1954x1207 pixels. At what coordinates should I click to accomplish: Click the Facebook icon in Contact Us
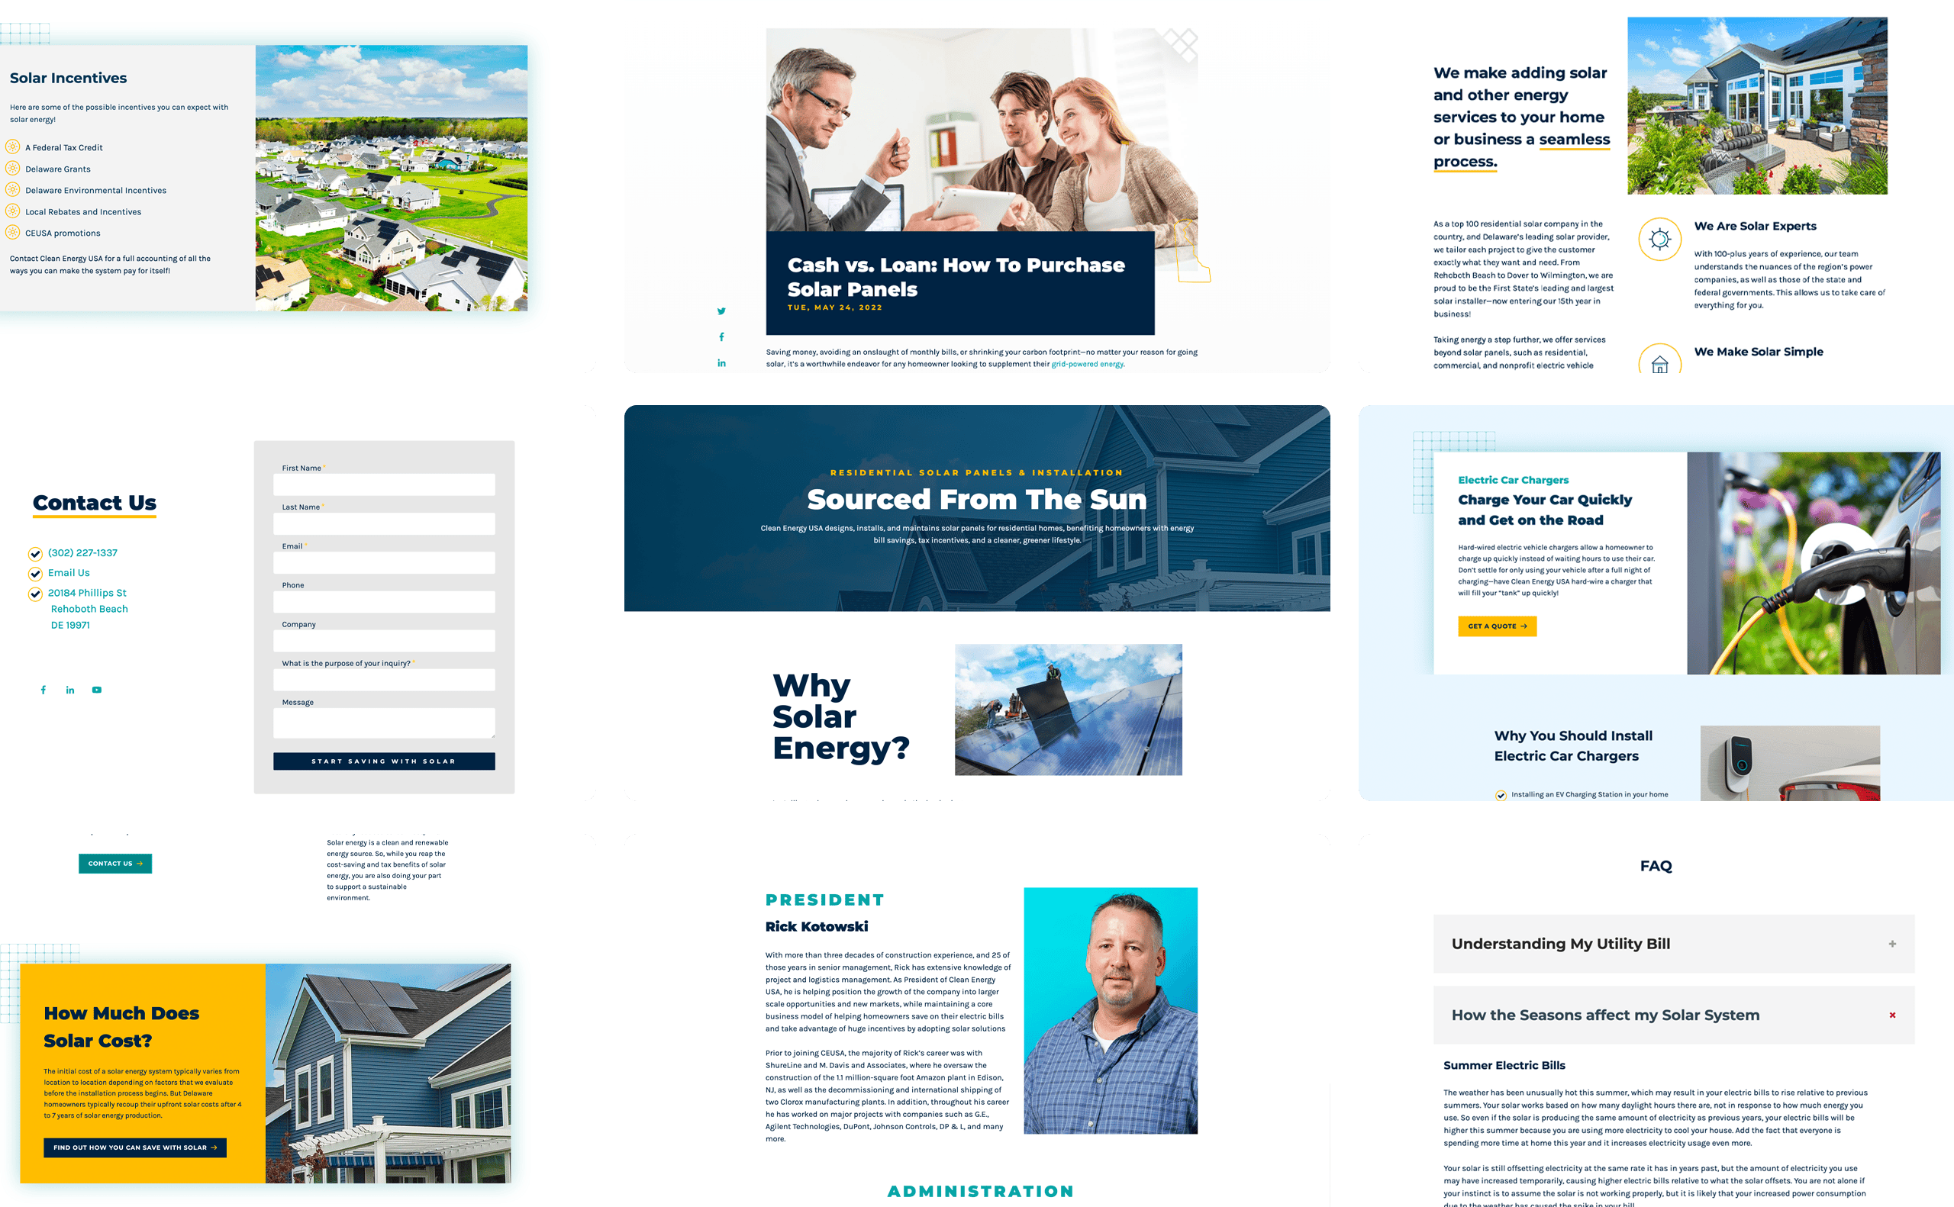[x=44, y=689]
